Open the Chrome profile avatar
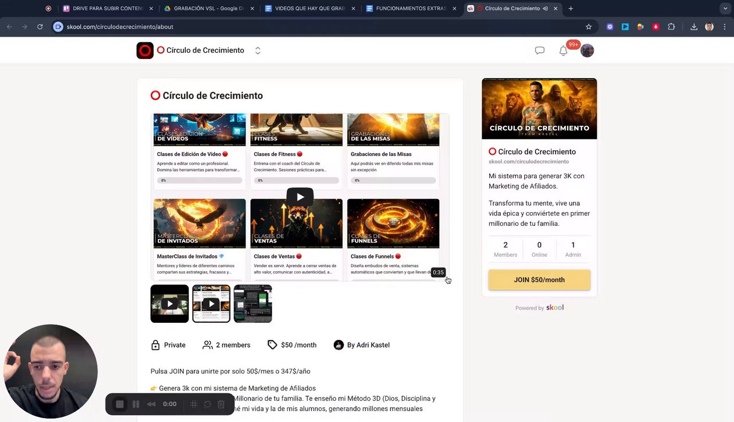Image resolution: width=734 pixels, height=422 pixels. [x=709, y=26]
